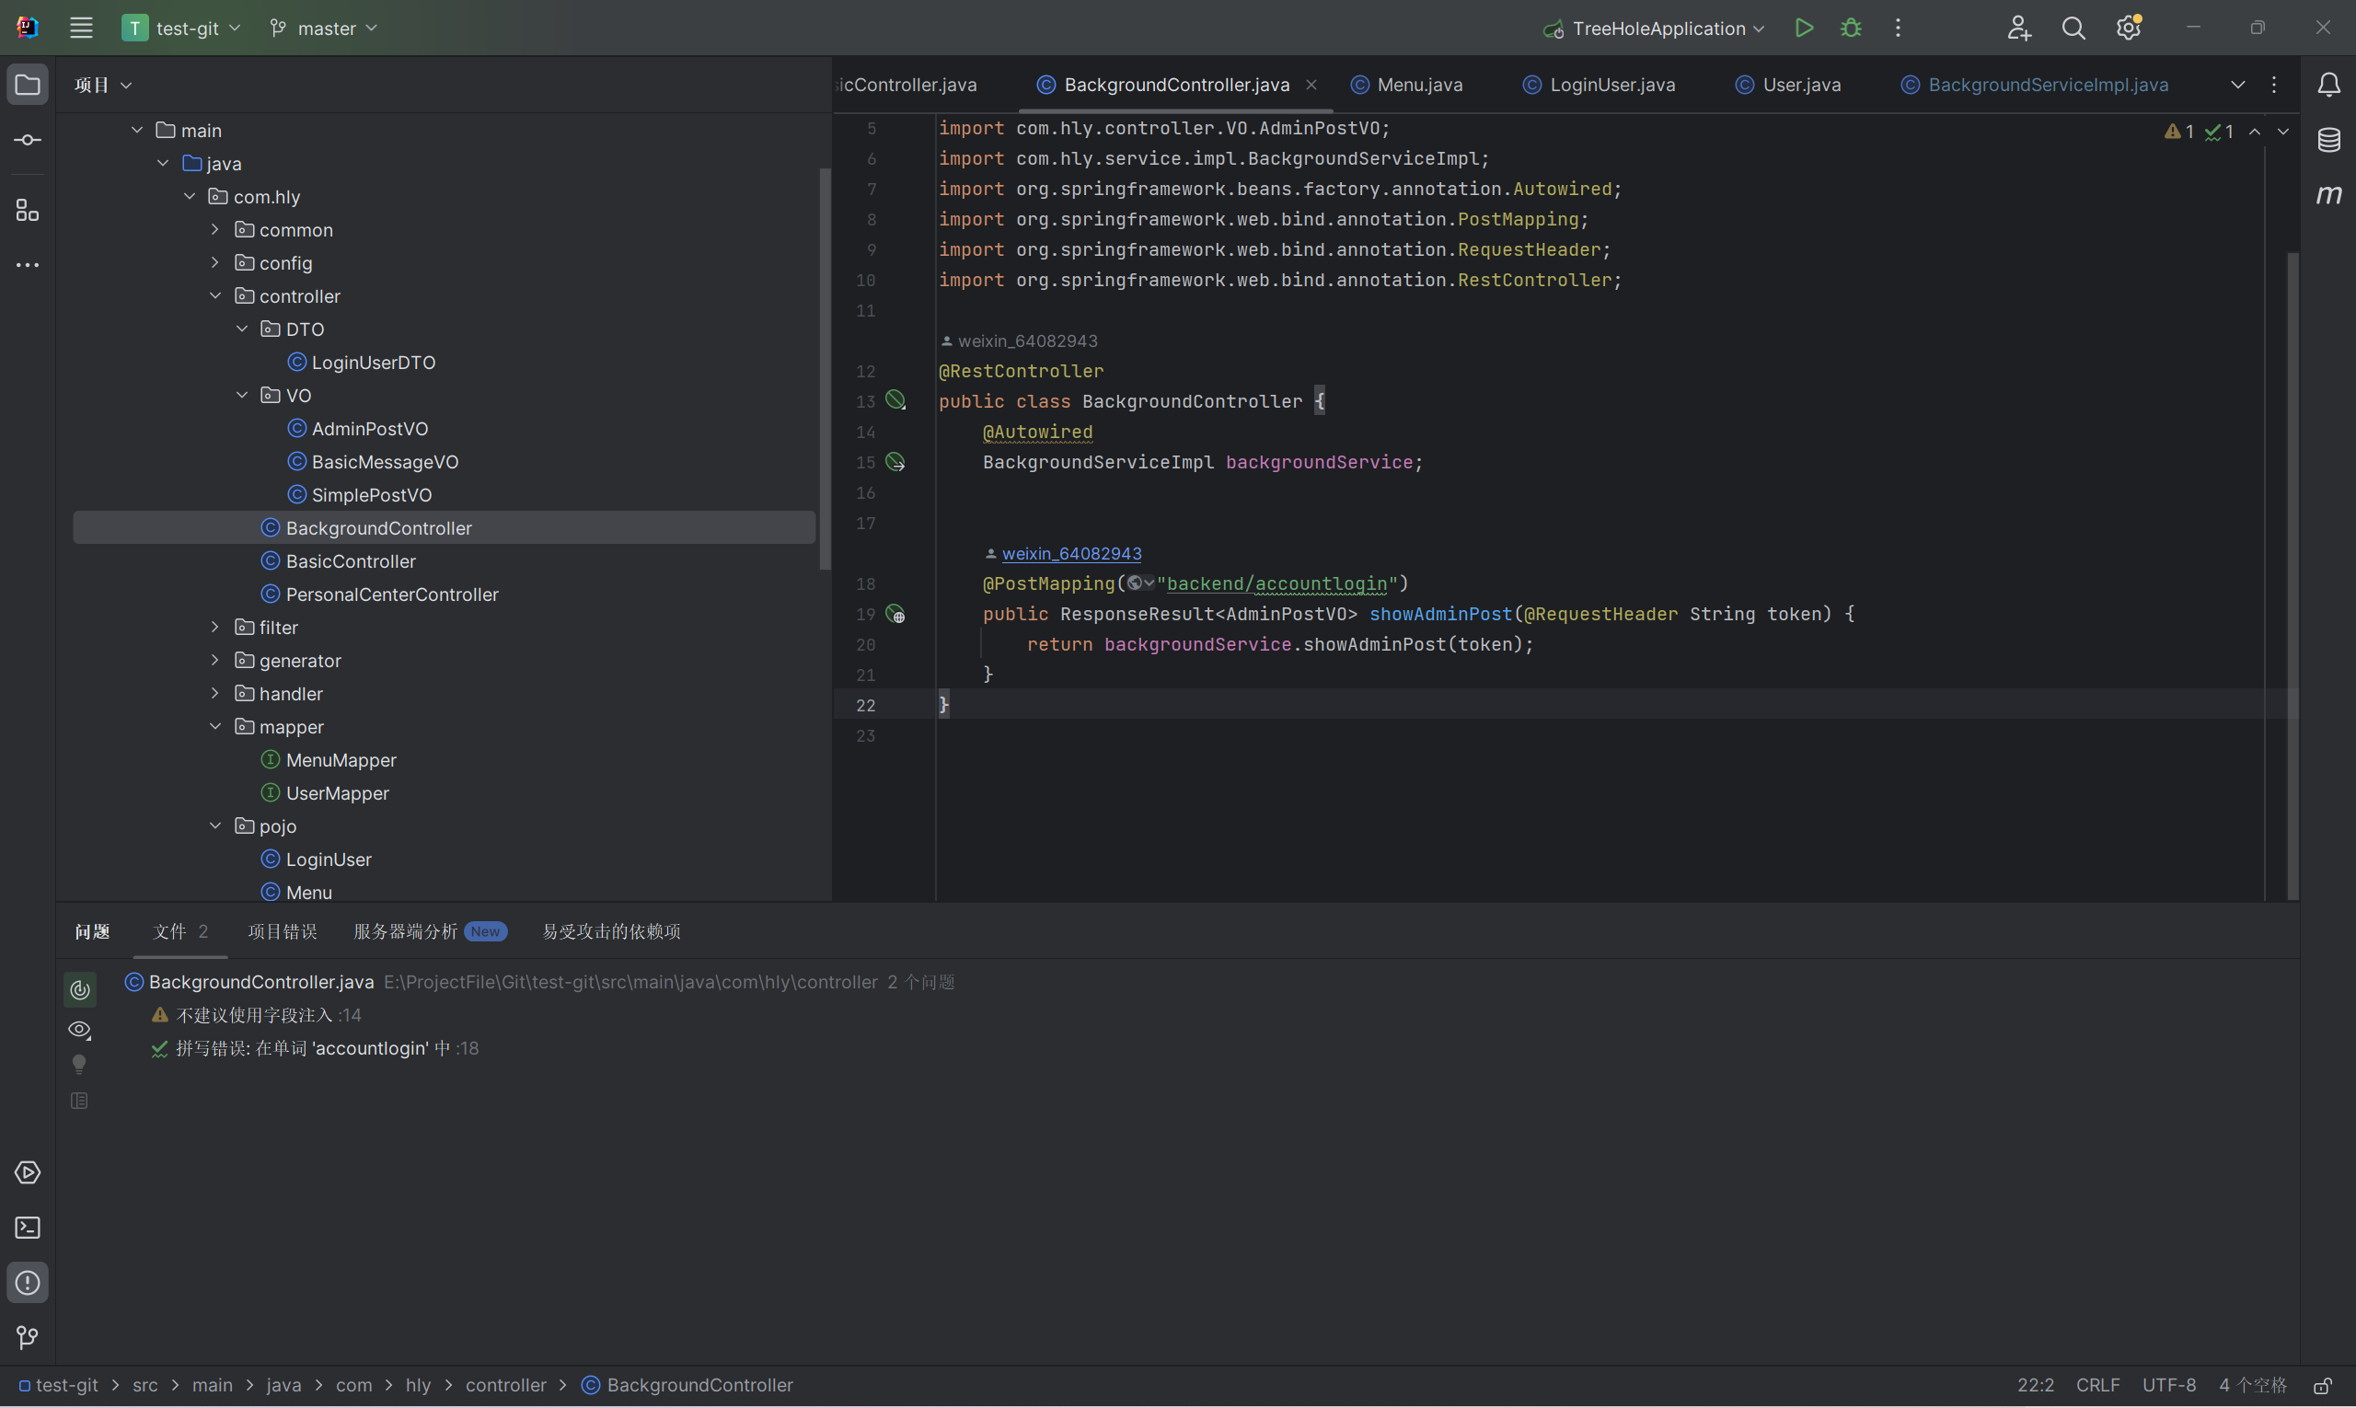This screenshot has width=2356, height=1408.
Task: Open the 项目错误 tab
Action: coord(283,931)
